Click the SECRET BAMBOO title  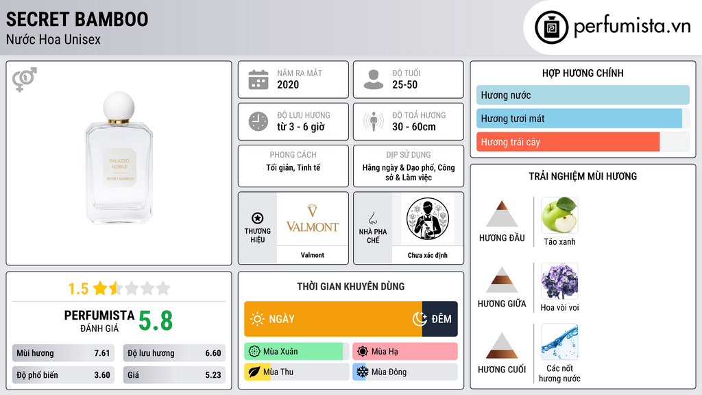pos(77,19)
